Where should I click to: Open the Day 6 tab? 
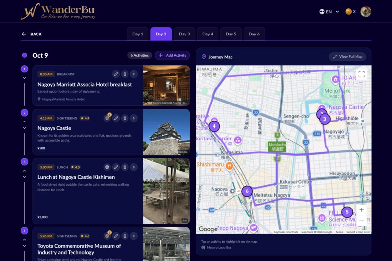254,34
